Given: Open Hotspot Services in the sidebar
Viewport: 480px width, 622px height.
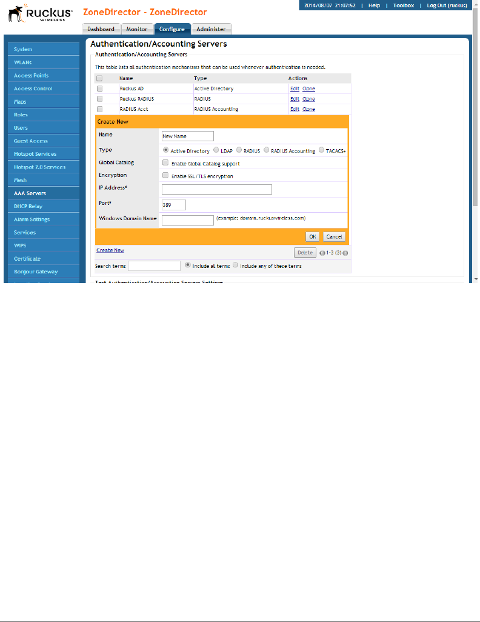Looking at the screenshot, I should tap(44, 154).
